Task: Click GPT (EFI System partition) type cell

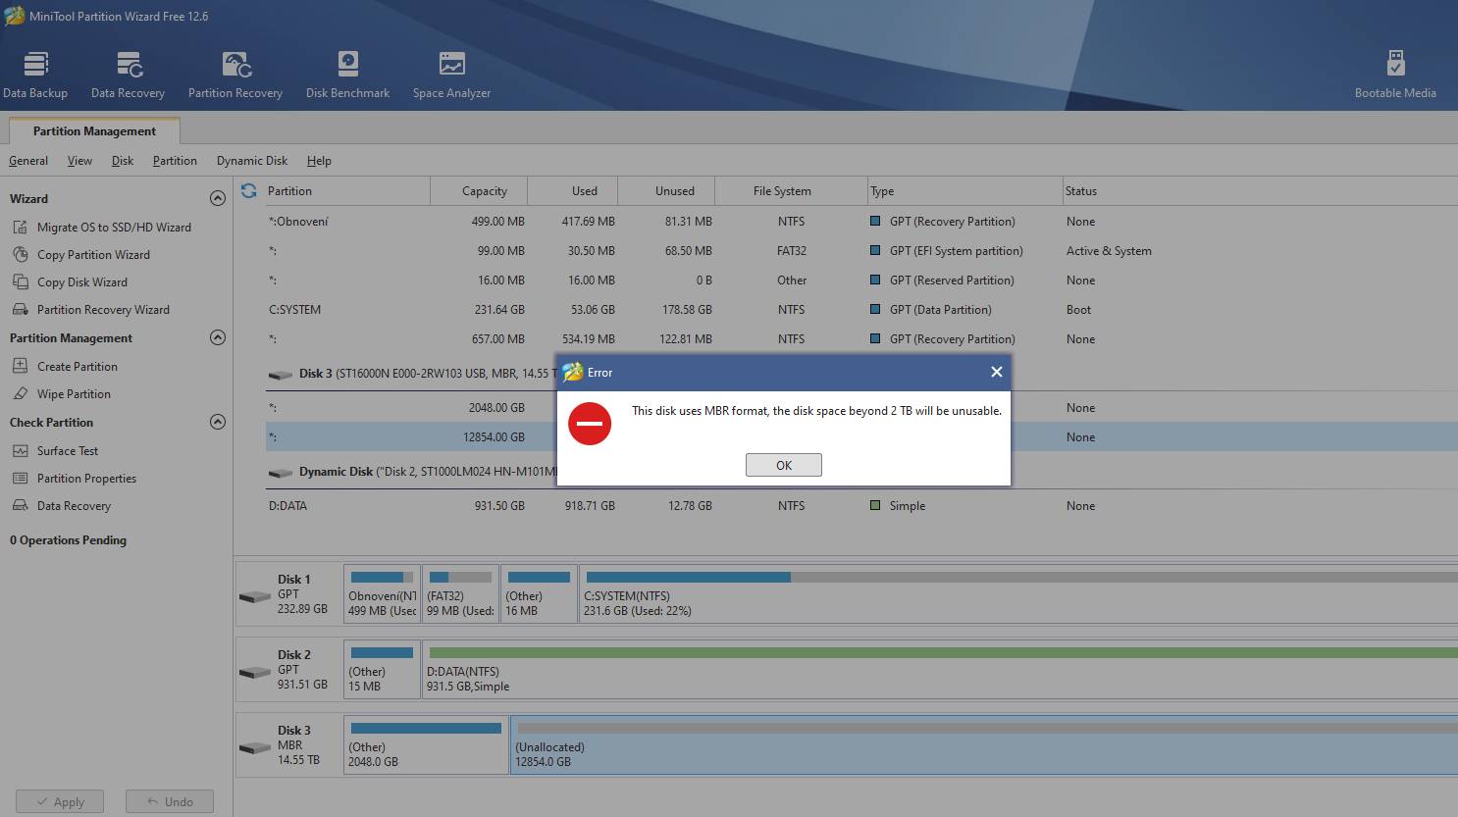Action: click(956, 251)
